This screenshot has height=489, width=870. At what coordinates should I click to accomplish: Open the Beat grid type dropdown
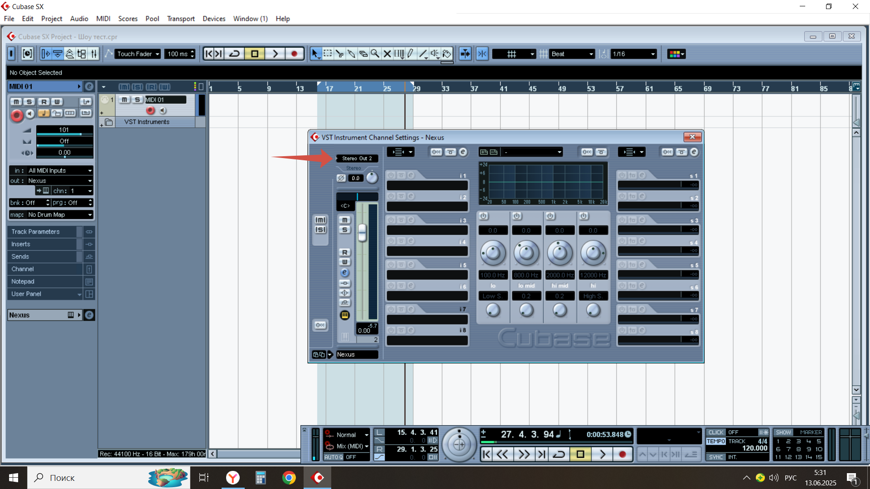(x=572, y=54)
